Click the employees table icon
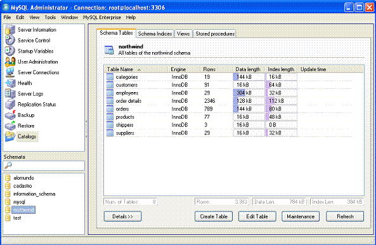 click(x=110, y=93)
